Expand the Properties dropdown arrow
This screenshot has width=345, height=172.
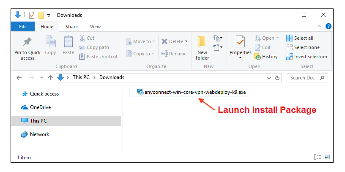click(240, 57)
